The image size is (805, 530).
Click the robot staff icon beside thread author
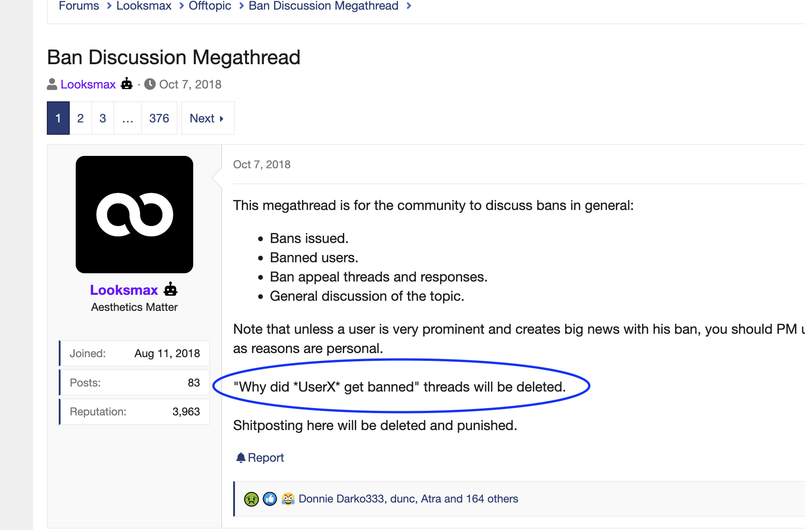pyautogui.click(x=127, y=84)
